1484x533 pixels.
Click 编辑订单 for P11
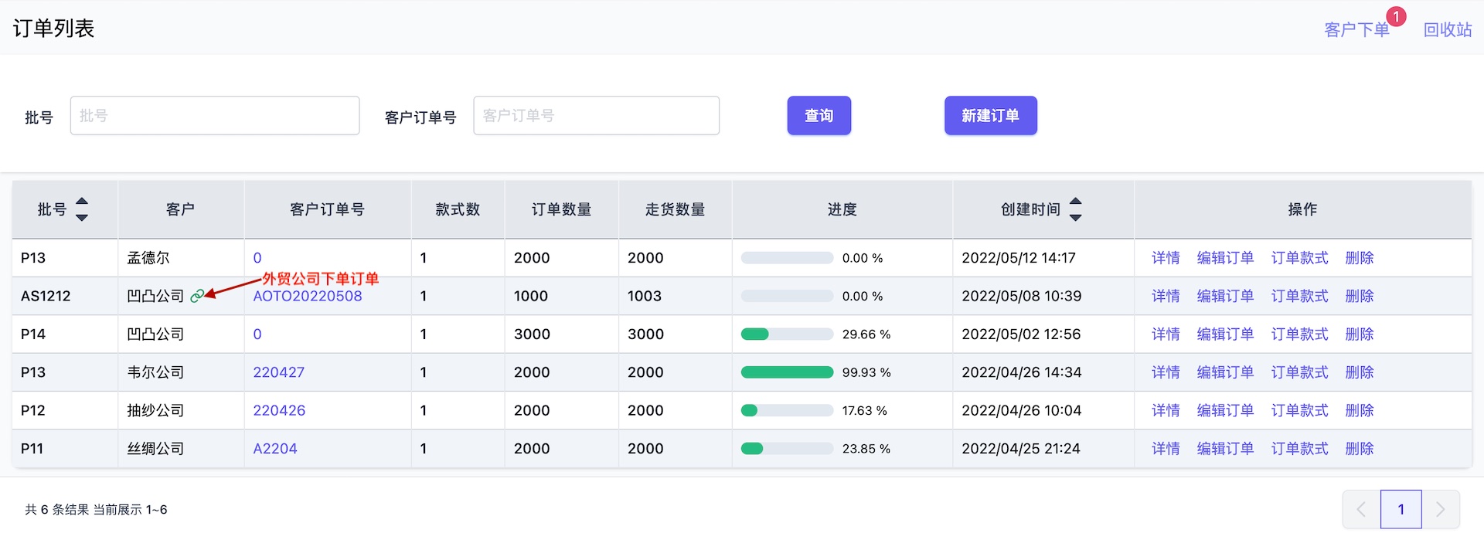1225,448
